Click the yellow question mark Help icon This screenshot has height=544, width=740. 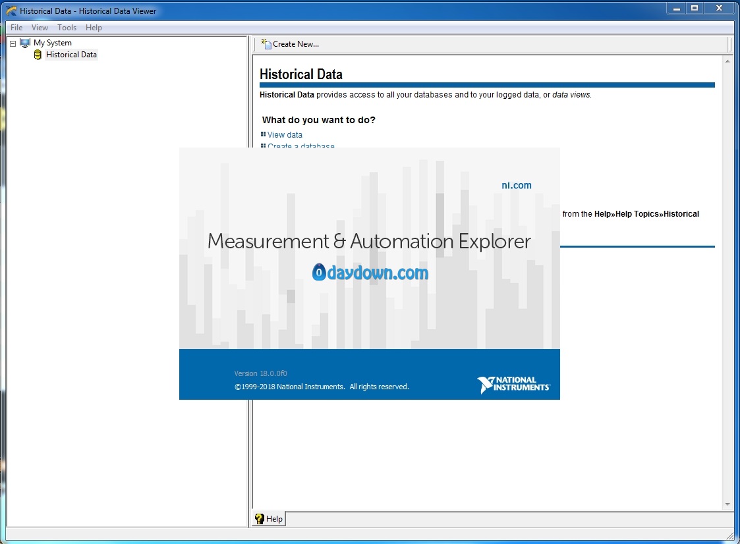259,518
